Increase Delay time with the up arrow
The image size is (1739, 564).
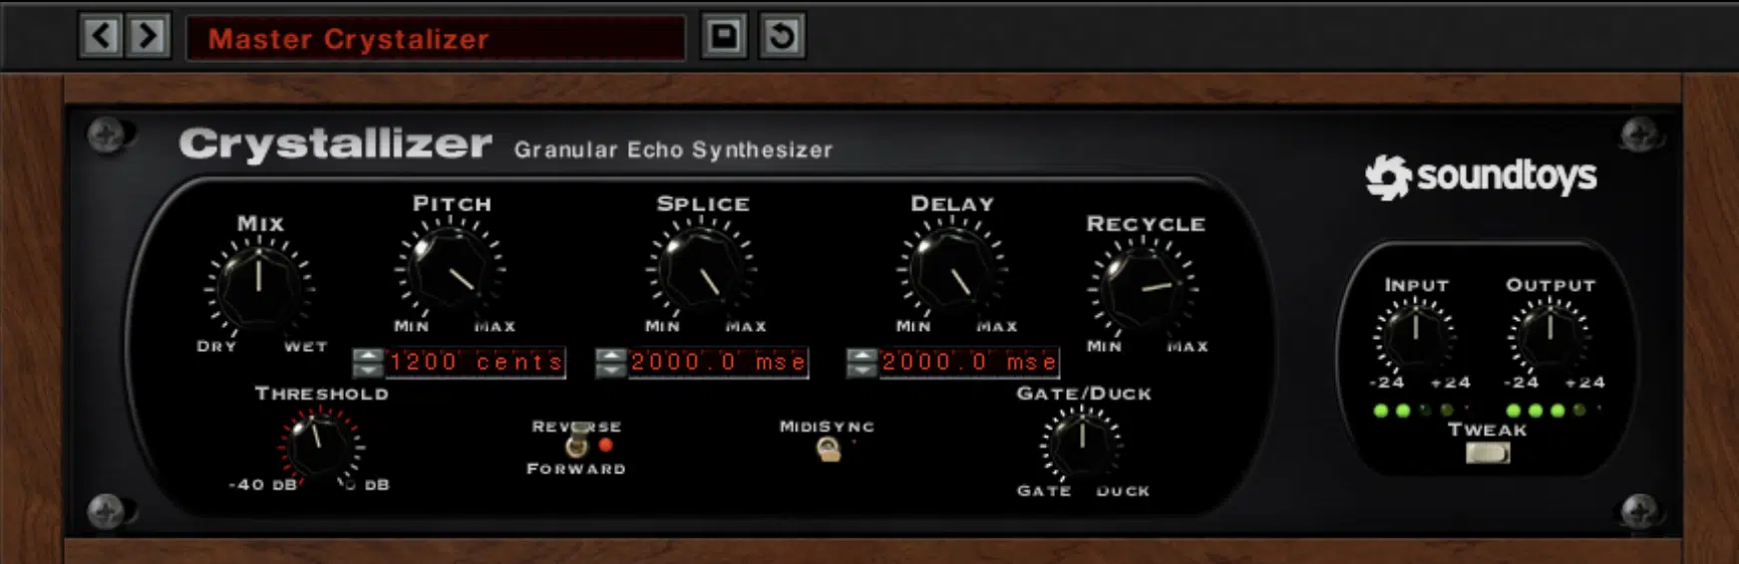click(x=862, y=355)
